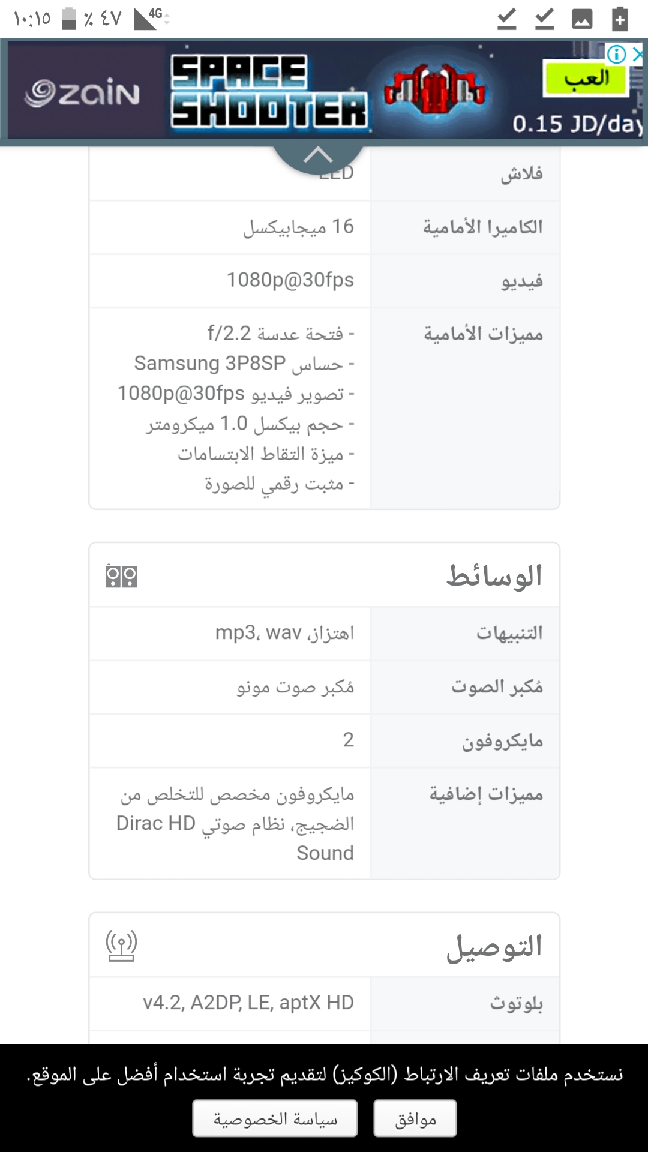Select the الكاميرا الأمامية row label
The image size is (648, 1152).
click(483, 227)
